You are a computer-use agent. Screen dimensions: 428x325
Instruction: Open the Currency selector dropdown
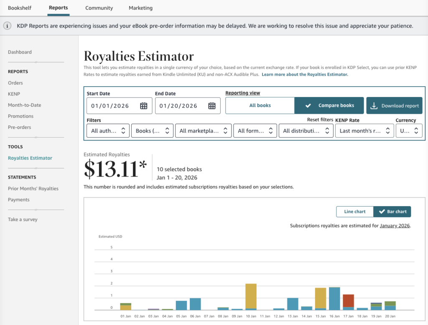(x=409, y=131)
